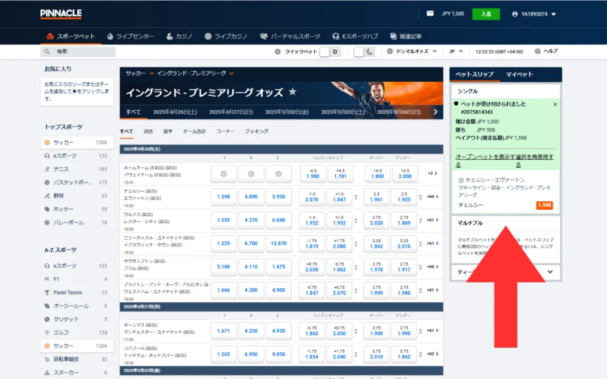This screenshot has height=379, width=607.
Task: Open the サッカー breadcrumb dropdown
Action: point(151,73)
